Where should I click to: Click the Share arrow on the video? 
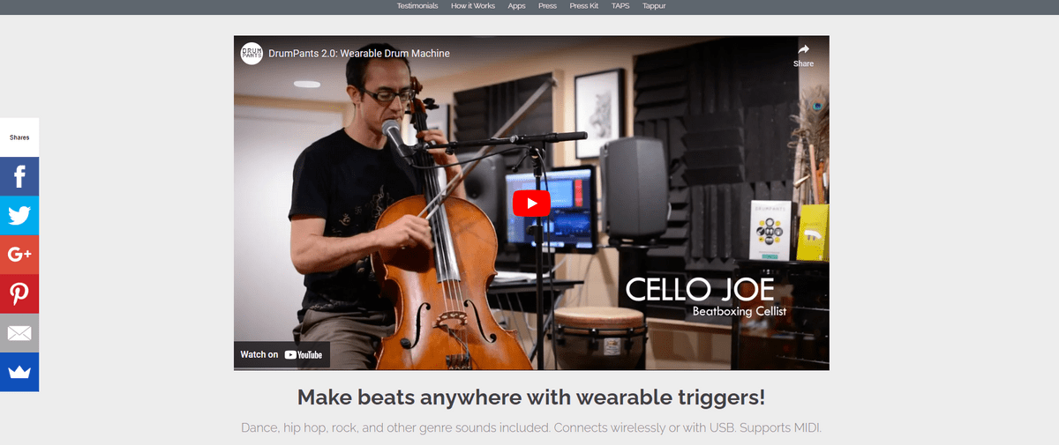pos(803,56)
